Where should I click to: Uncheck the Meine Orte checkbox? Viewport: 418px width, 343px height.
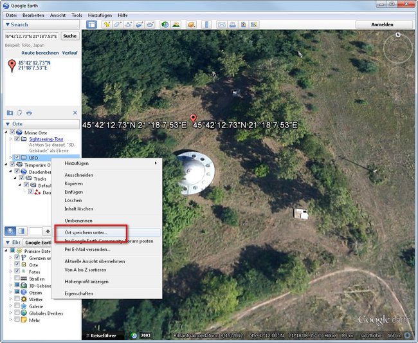pyautogui.click(x=12, y=132)
